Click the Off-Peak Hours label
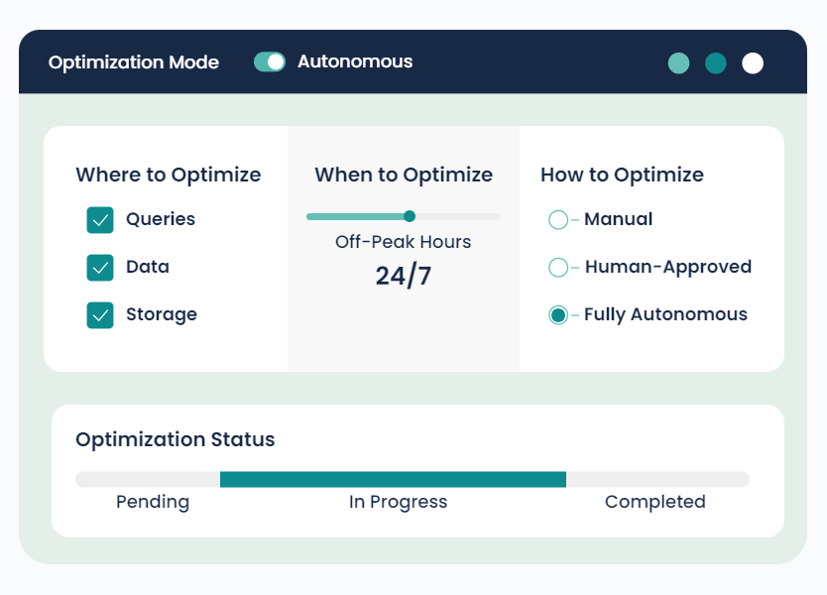The image size is (827, 595). pos(404,242)
